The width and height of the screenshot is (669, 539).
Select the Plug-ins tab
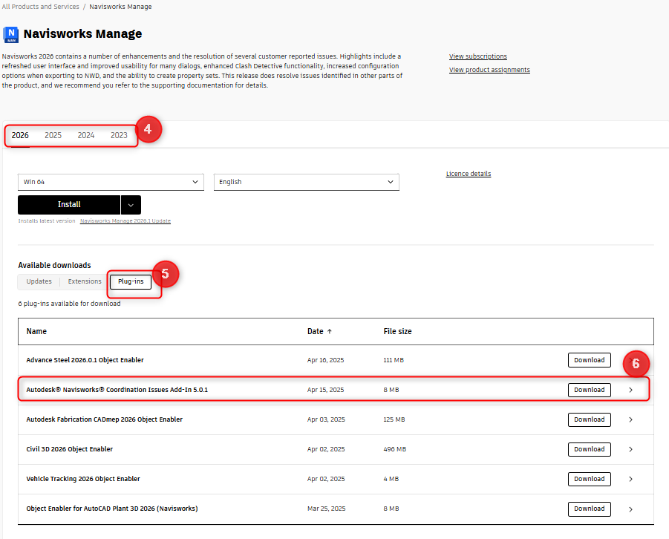click(130, 281)
